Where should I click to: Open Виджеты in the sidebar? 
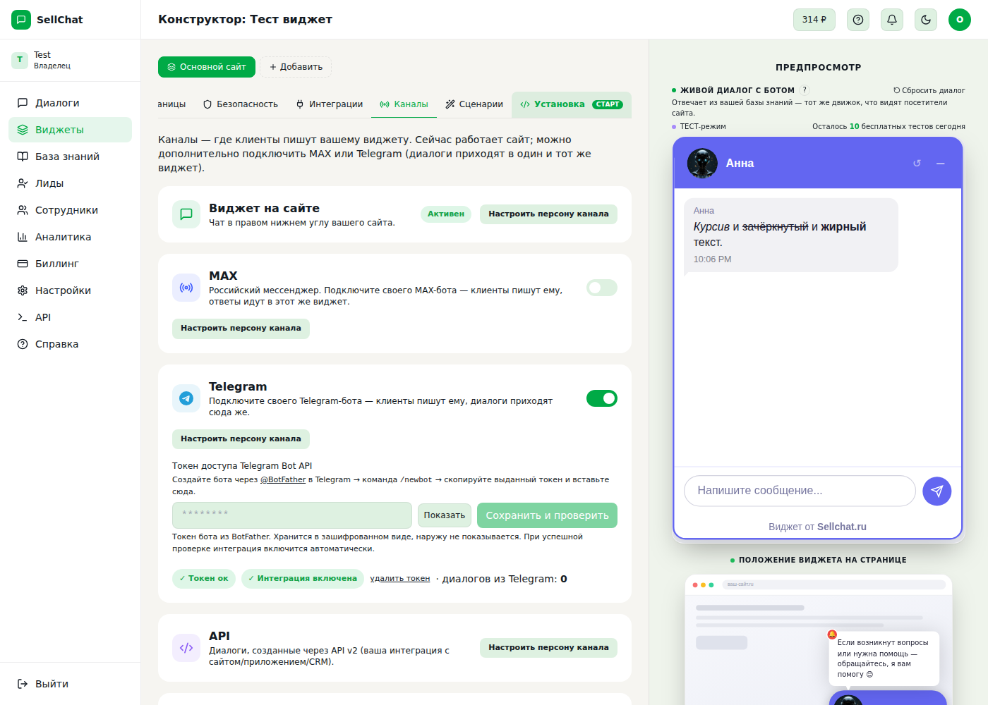[70, 130]
